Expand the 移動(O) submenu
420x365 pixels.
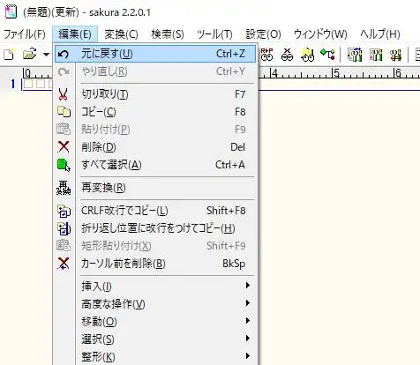coord(155,322)
